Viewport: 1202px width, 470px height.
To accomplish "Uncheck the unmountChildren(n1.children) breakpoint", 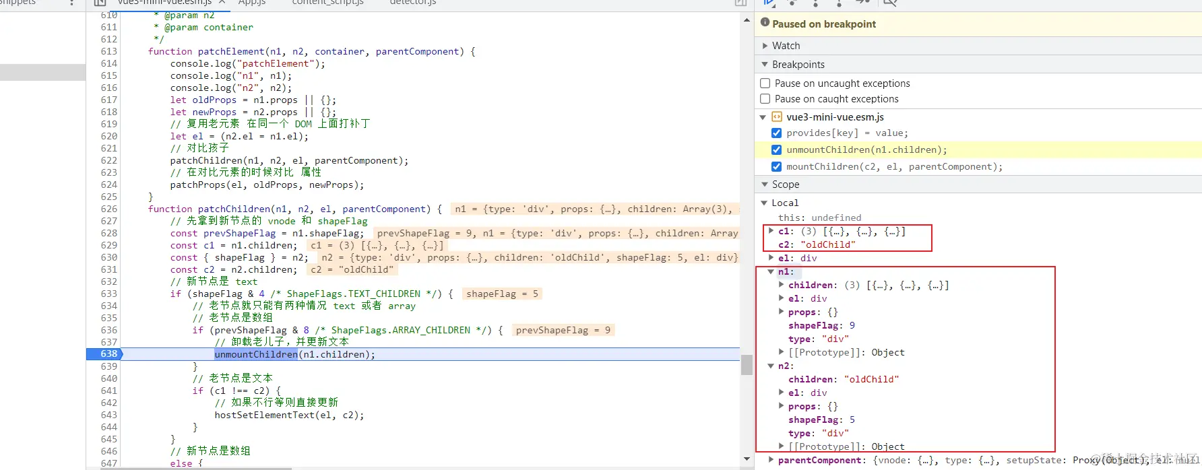I will (x=776, y=149).
